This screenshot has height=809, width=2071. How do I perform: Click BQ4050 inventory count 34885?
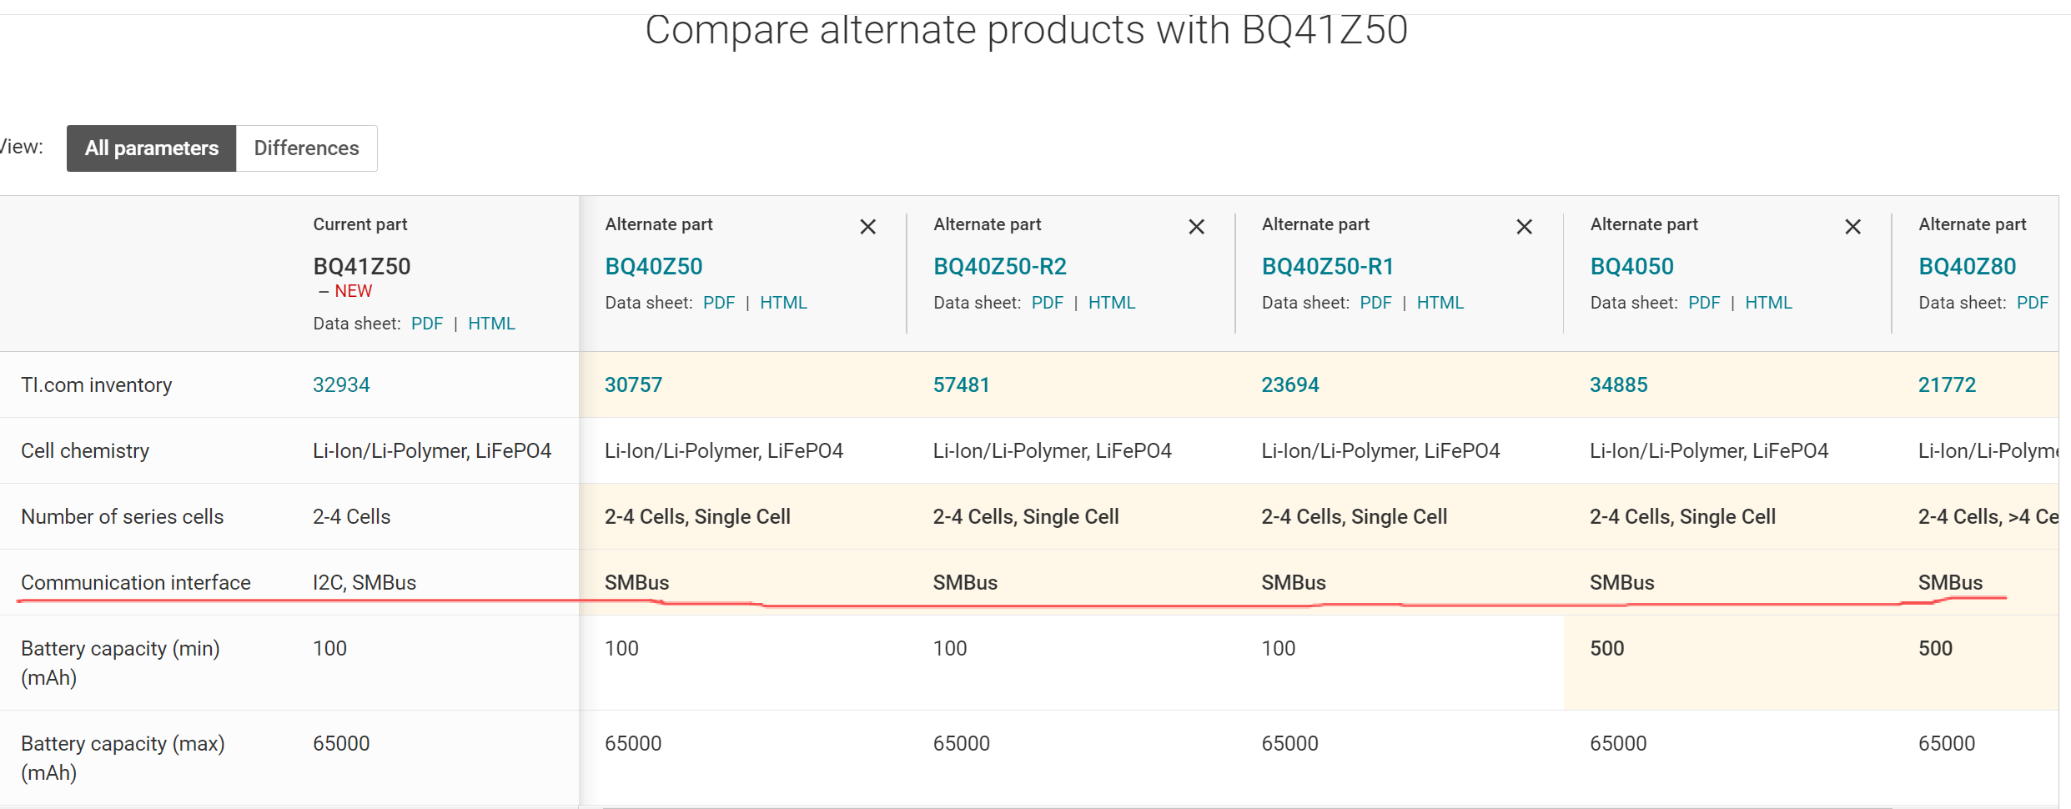pyautogui.click(x=1618, y=384)
